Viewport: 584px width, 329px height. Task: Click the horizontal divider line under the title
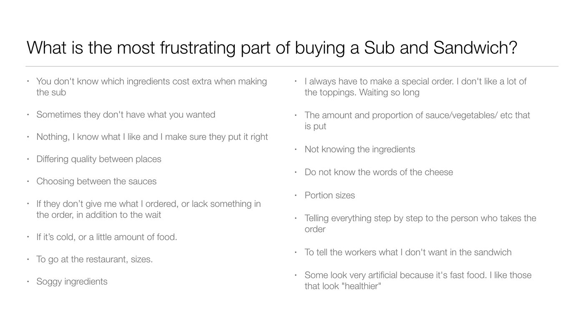click(292, 66)
